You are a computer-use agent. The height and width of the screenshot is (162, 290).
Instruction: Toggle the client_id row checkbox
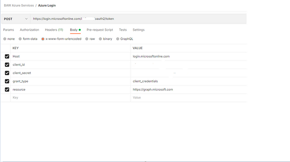pyautogui.click(x=7, y=65)
